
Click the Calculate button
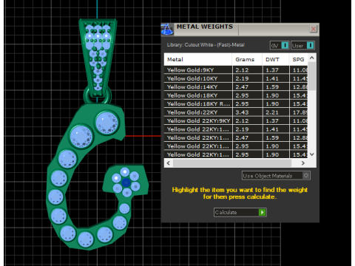point(240,212)
